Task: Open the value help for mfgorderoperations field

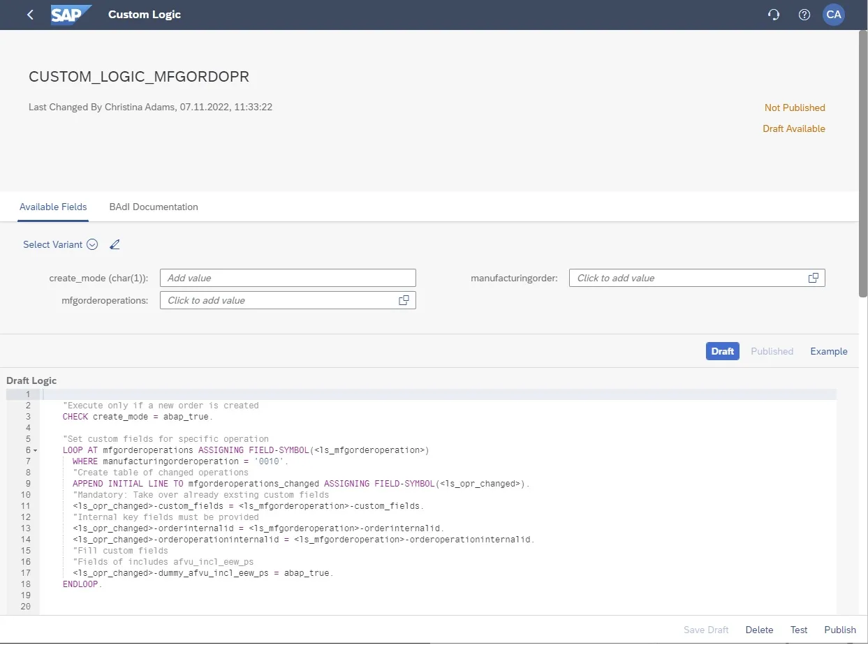Action: pyautogui.click(x=404, y=300)
